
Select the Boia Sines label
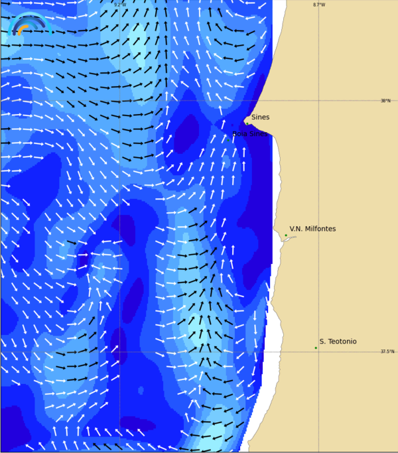point(250,133)
